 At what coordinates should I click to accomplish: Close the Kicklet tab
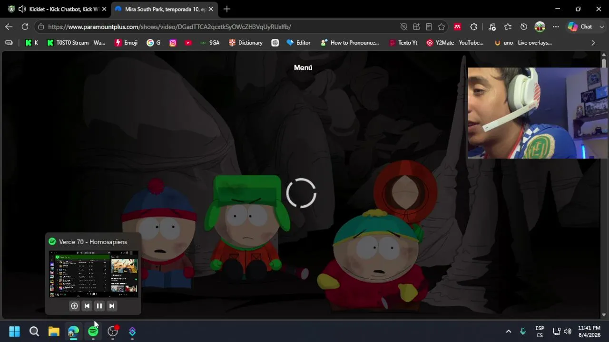click(104, 9)
